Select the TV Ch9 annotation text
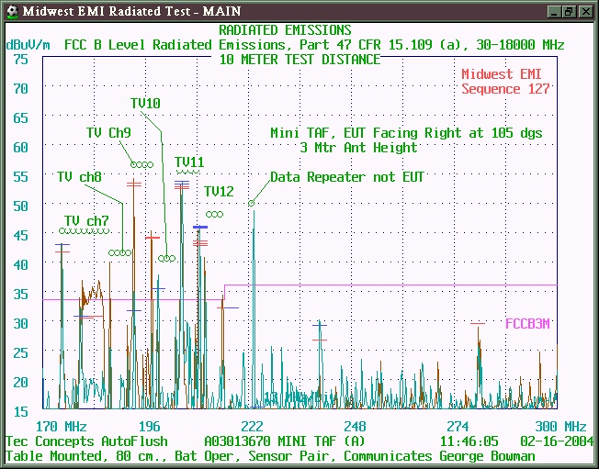The height and width of the screenshot is (469, 599). tap(108, 133)
